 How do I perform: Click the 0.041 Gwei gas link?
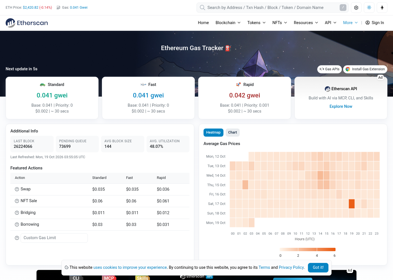click(x=79, y=8)
